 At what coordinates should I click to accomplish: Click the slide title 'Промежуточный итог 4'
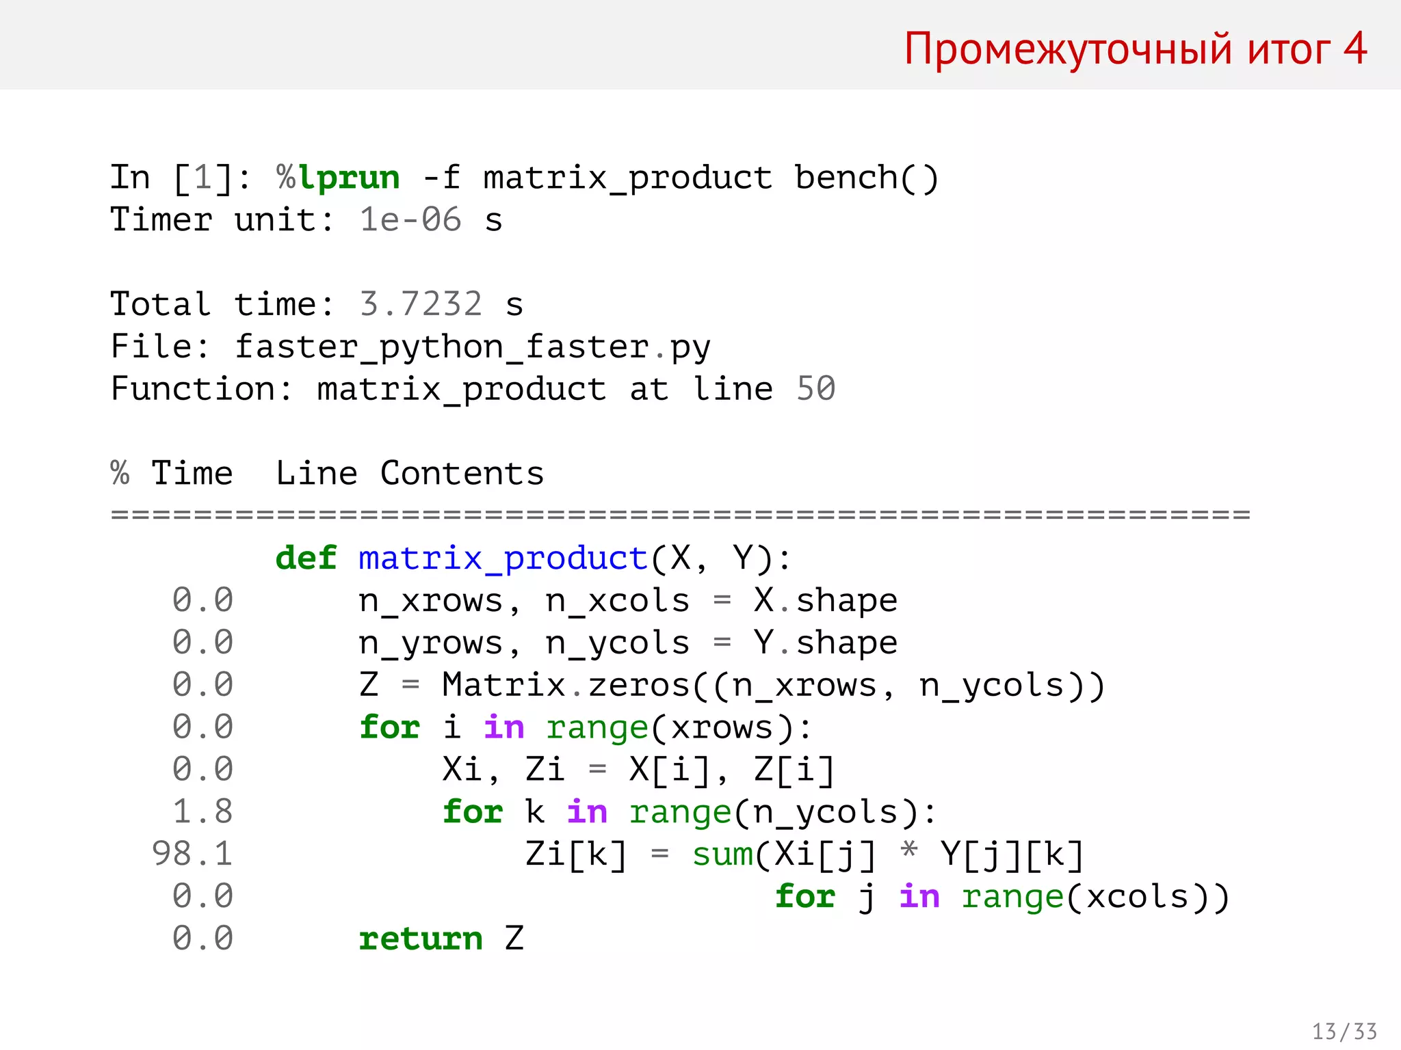[x=1136, y=49]
